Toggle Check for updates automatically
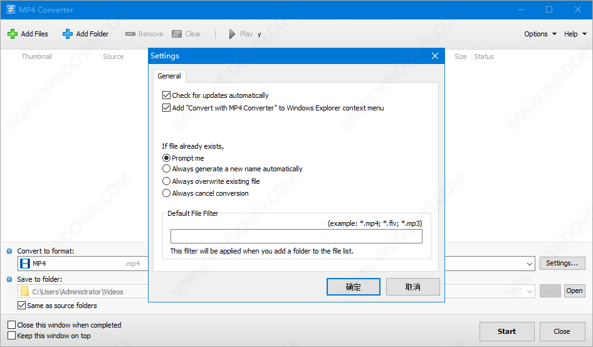The width and height of the screenshot is (593, 347). [166, 95]
